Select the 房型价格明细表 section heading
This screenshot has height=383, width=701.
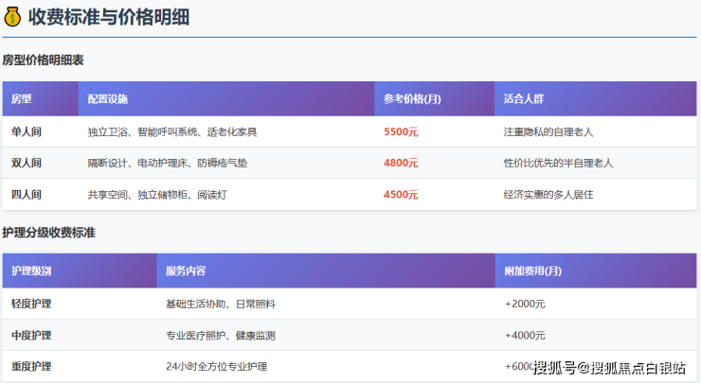(x=43, y=61)
